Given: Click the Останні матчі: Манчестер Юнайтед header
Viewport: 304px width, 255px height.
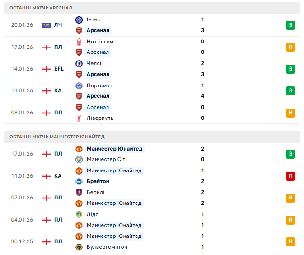Looking at the screenshot, I should 57,137.
